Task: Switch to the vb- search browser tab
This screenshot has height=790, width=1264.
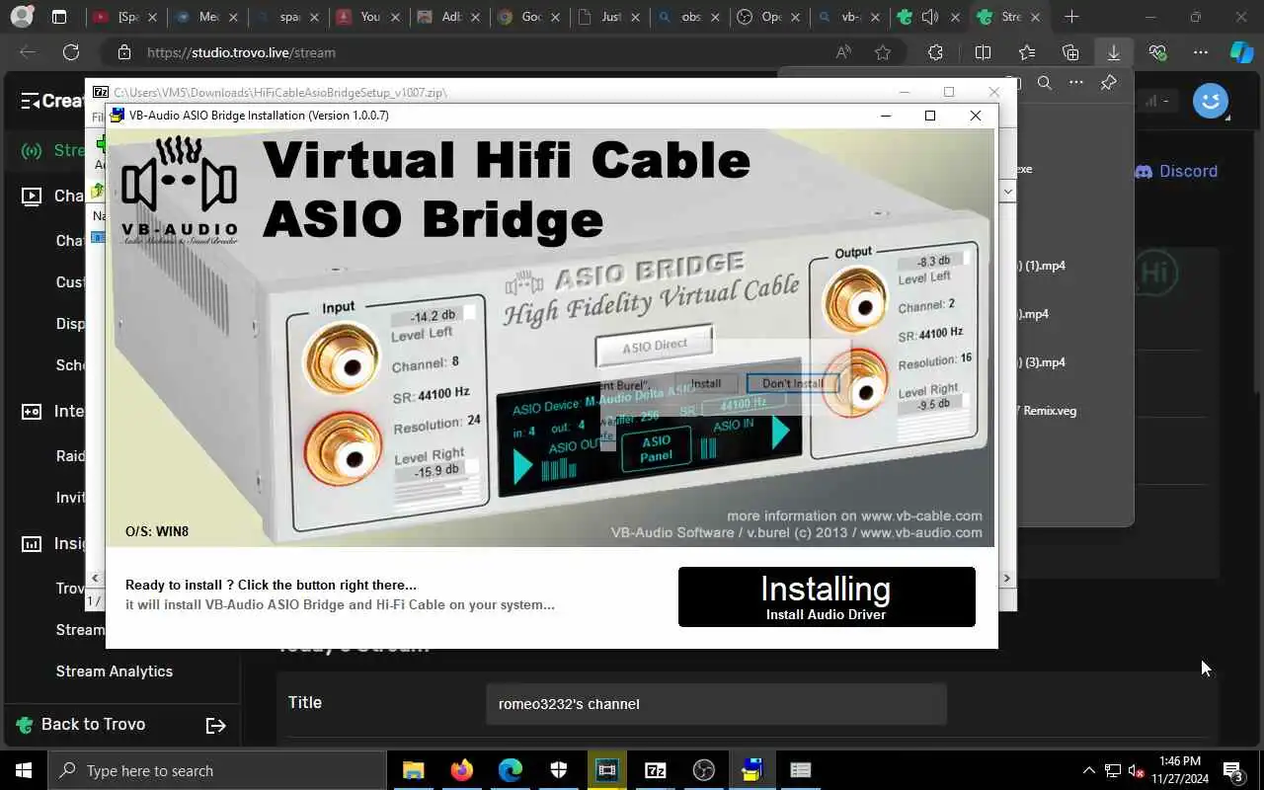Action: pos(848,17)
